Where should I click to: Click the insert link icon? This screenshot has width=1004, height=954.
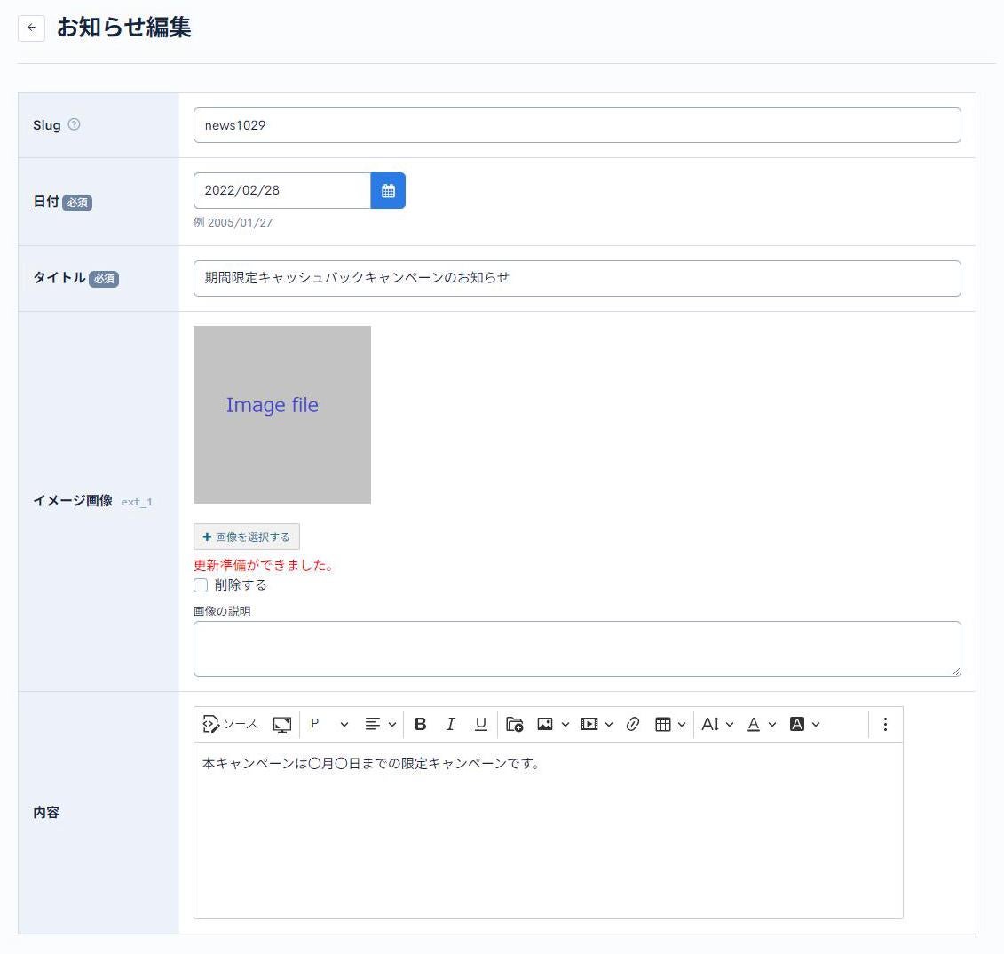(x=633, y=724)
